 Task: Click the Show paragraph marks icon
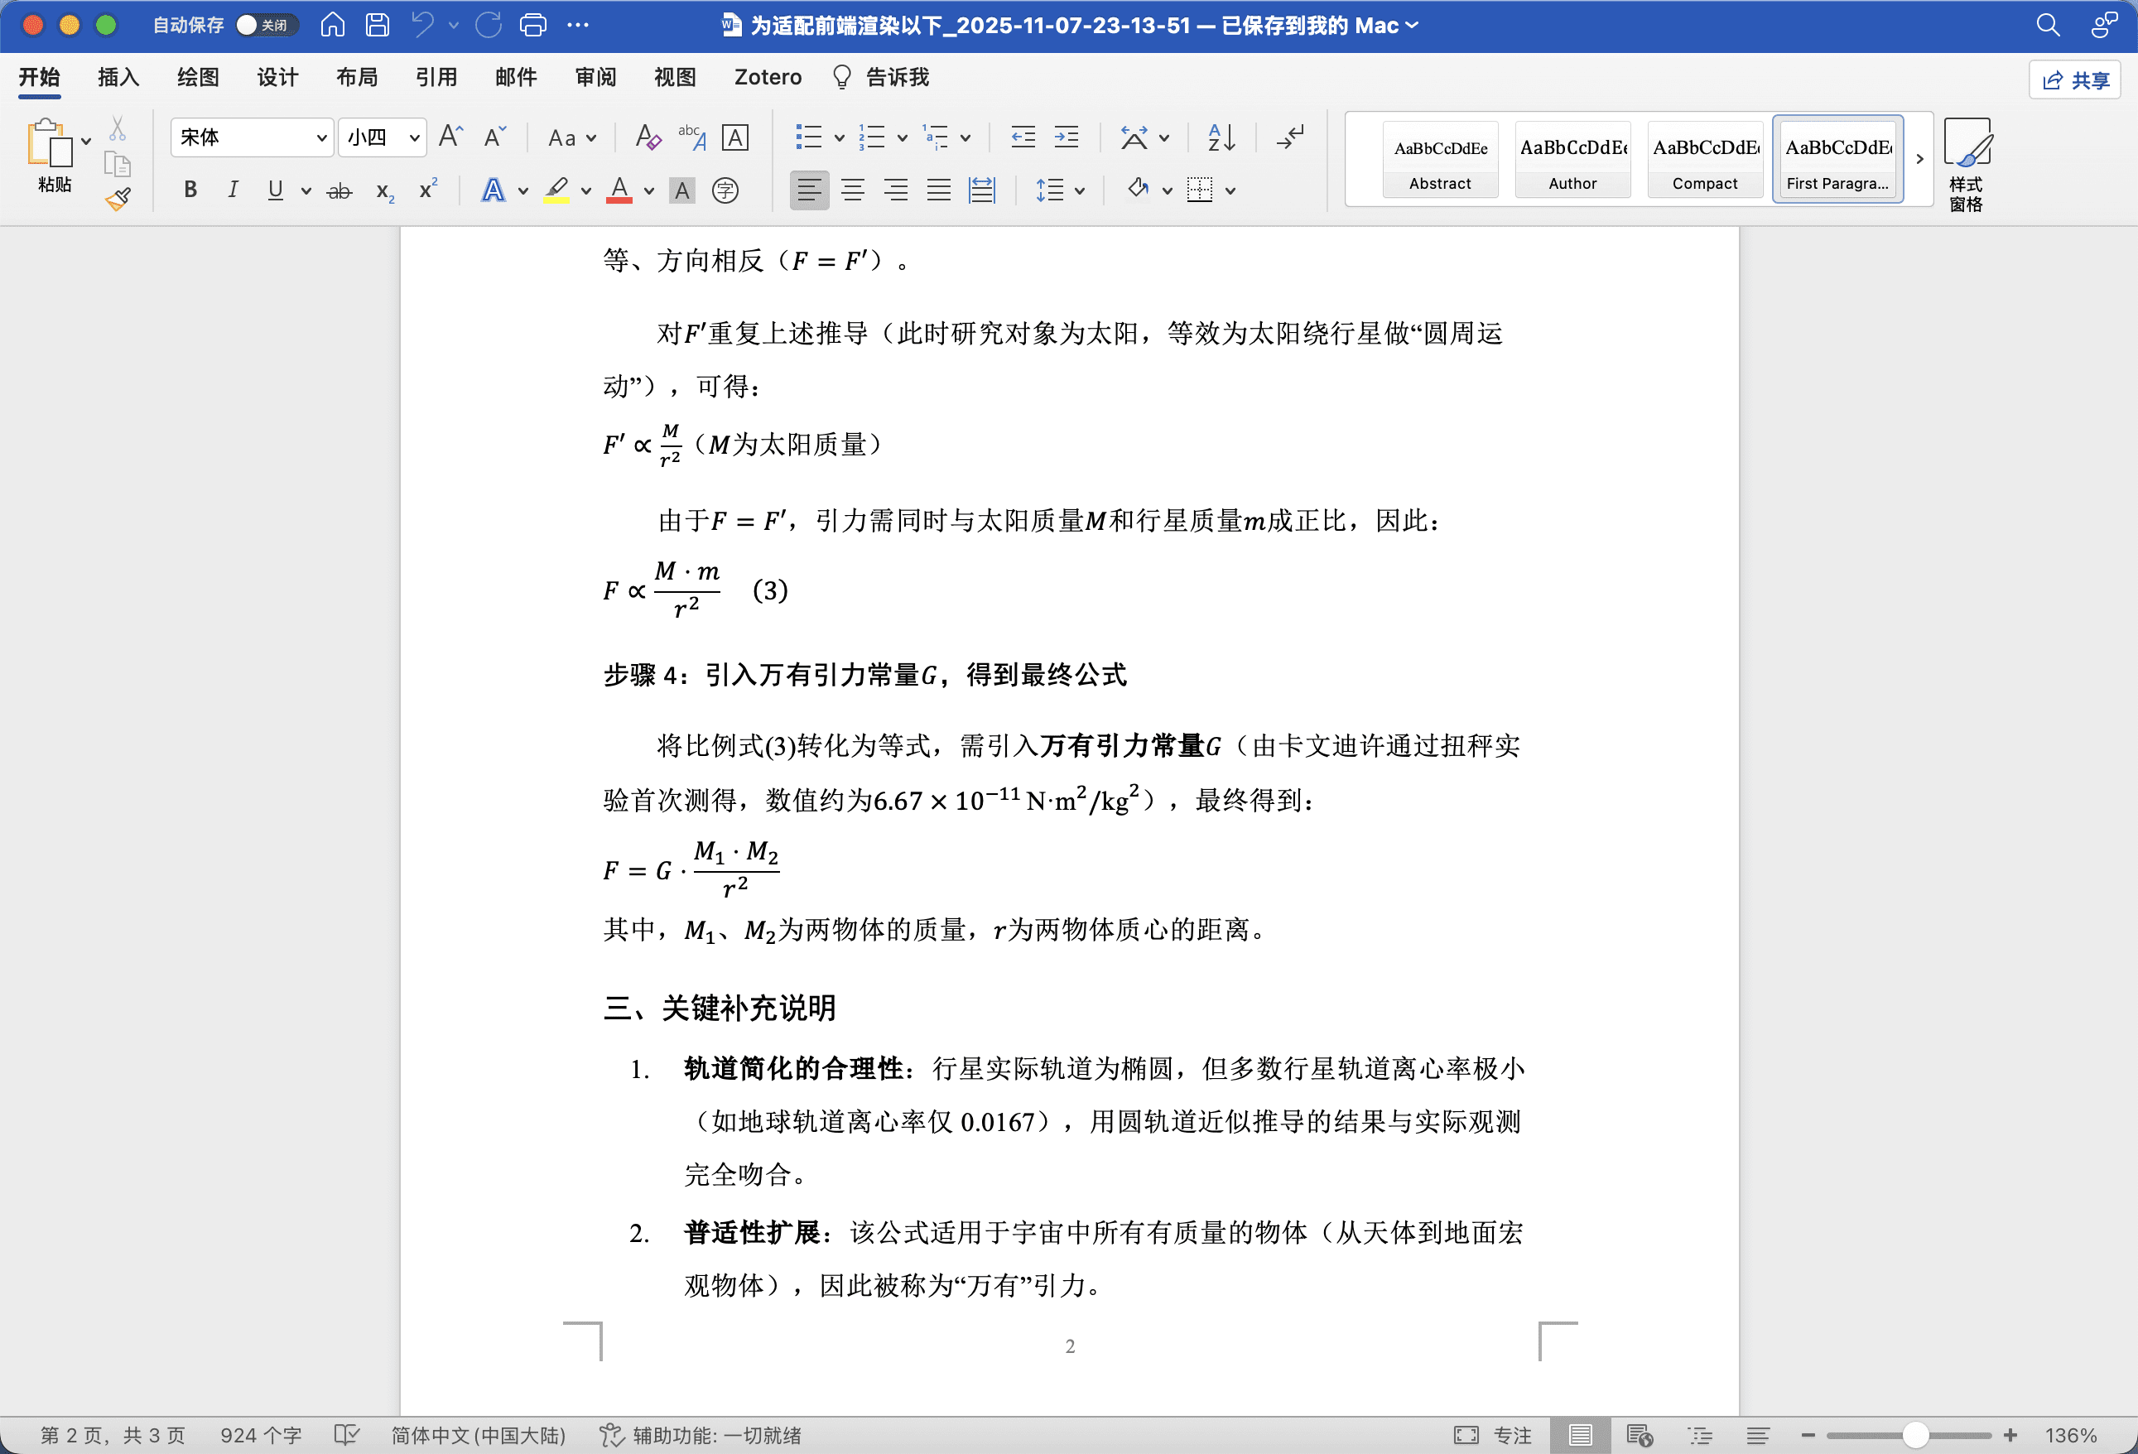[1291, 138]
